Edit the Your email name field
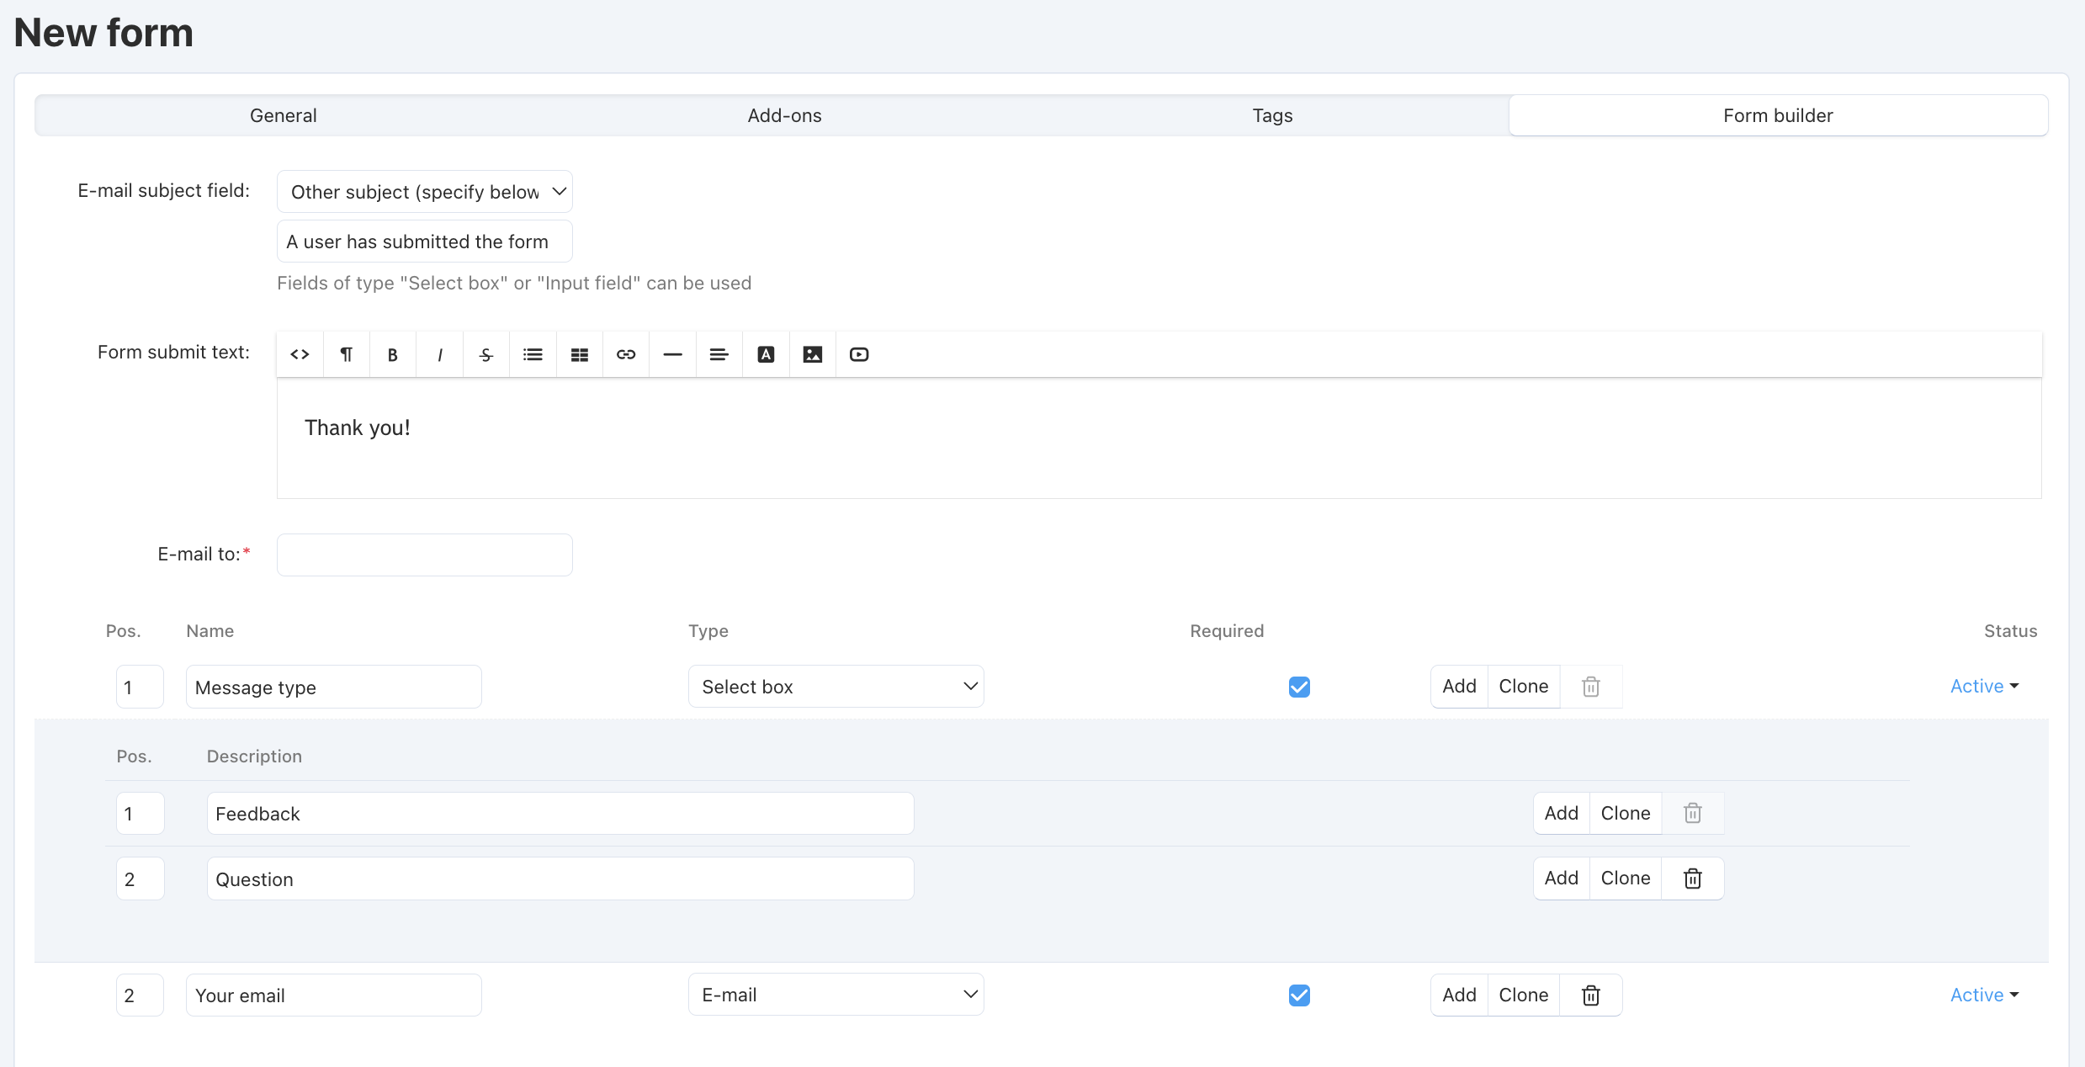Image resolution: width=2085 pixels, height=1067 pixels. click(334, 995)
